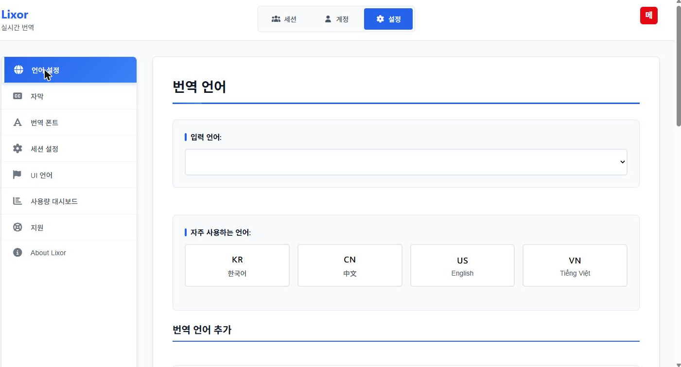Click the gear icon beside 세션 설정
Viewport: 681px width, 367px height.
[17, 149]
